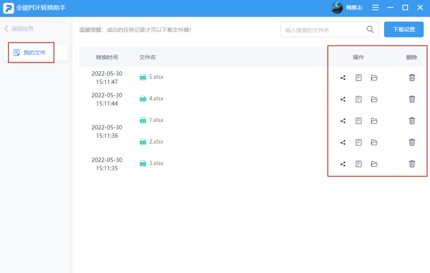Delete the 5.xlsx conversion record
Screen dimensions: 430x273
412,78
